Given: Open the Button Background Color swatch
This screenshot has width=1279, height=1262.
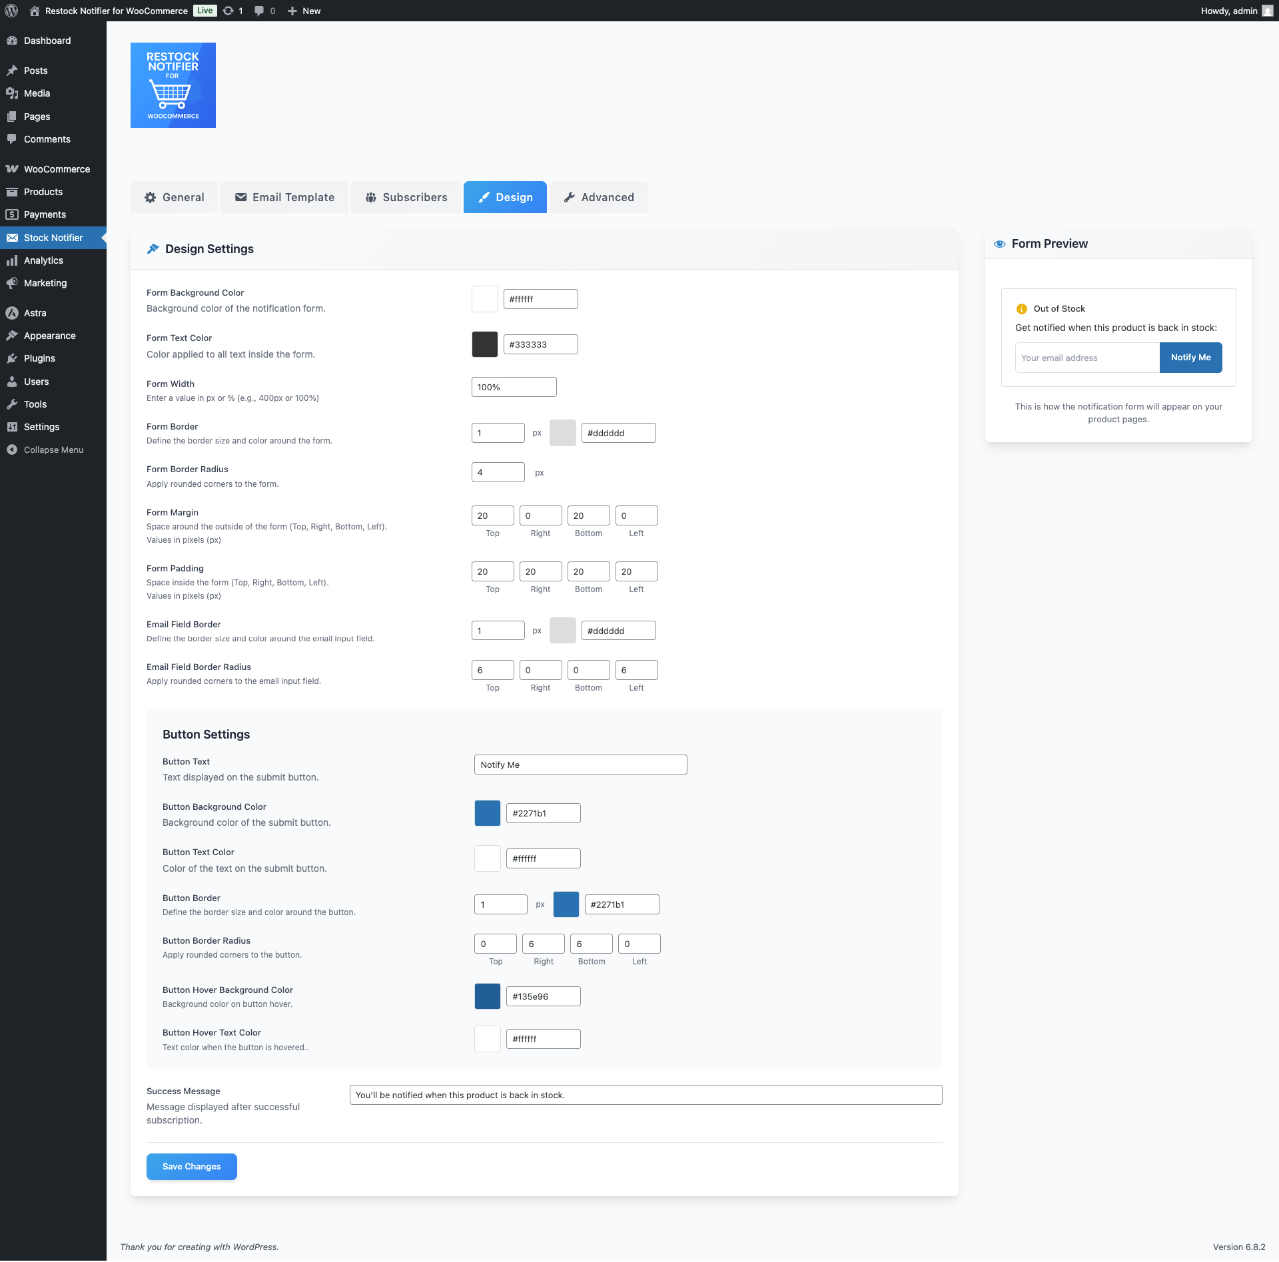Looking at the screenshot, I should pyautogui.click(x=487, y=812).
